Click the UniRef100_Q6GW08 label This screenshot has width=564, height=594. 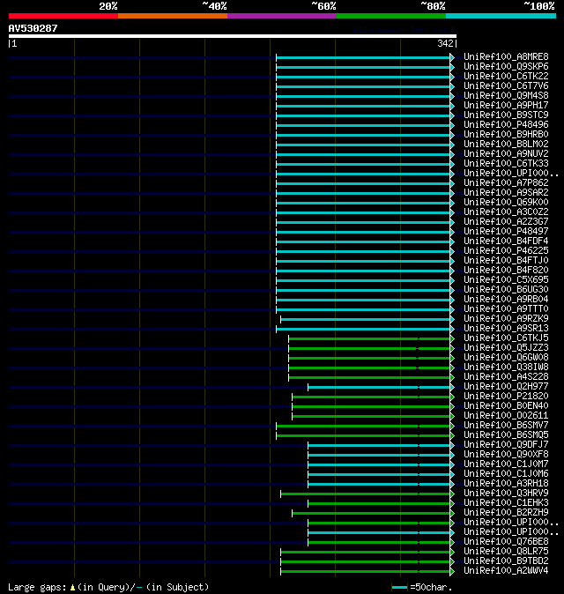pos(506,357)
